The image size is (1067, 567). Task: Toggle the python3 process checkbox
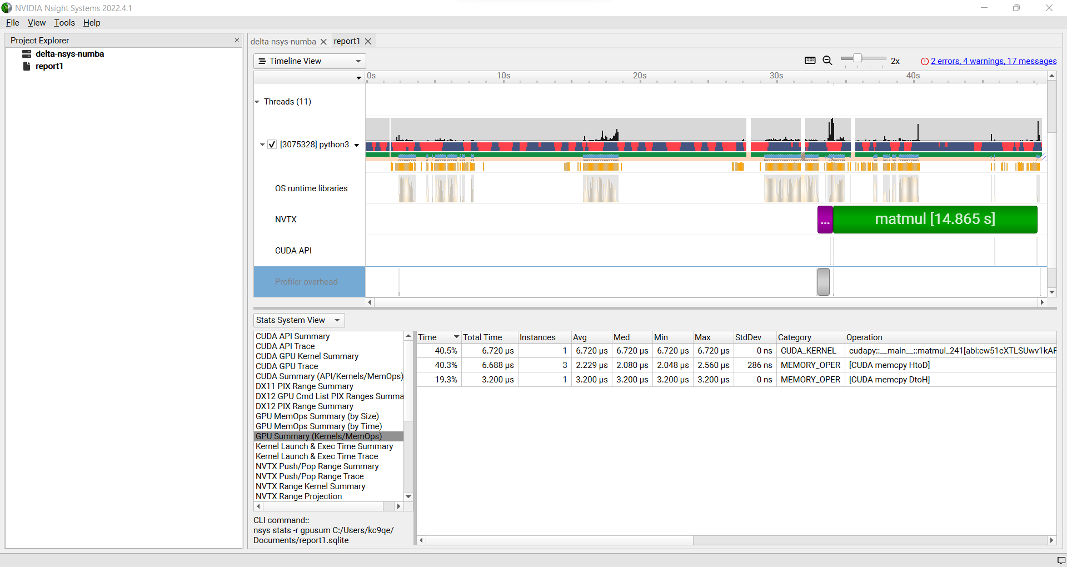[272, 145]
